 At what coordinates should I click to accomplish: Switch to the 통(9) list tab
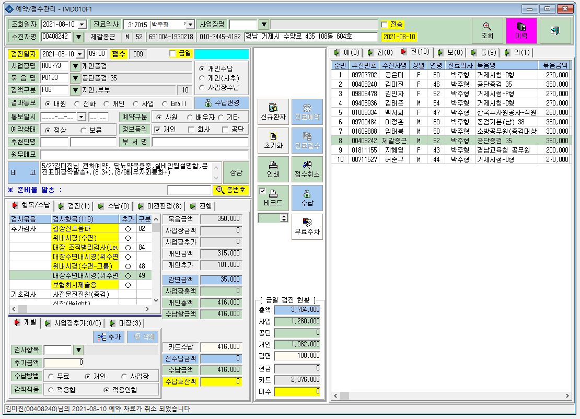pos(484,53)
